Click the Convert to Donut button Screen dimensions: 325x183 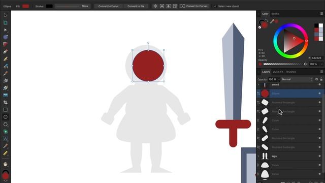click(108, 6)
